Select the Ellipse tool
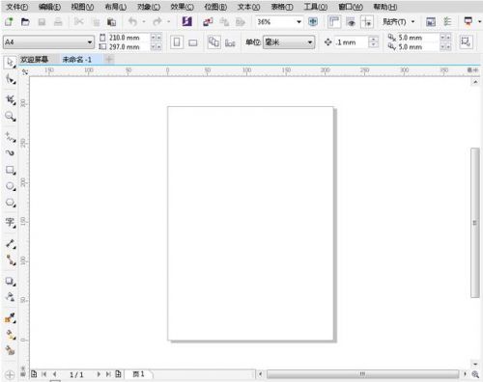The width and height of the screenshot is (483, 382). tap(11, 186)
